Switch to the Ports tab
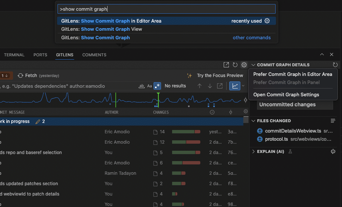 click(x=40, y=55)
